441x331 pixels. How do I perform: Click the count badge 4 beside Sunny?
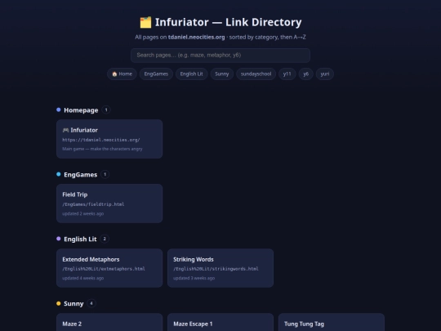click(x=91, y=303)
